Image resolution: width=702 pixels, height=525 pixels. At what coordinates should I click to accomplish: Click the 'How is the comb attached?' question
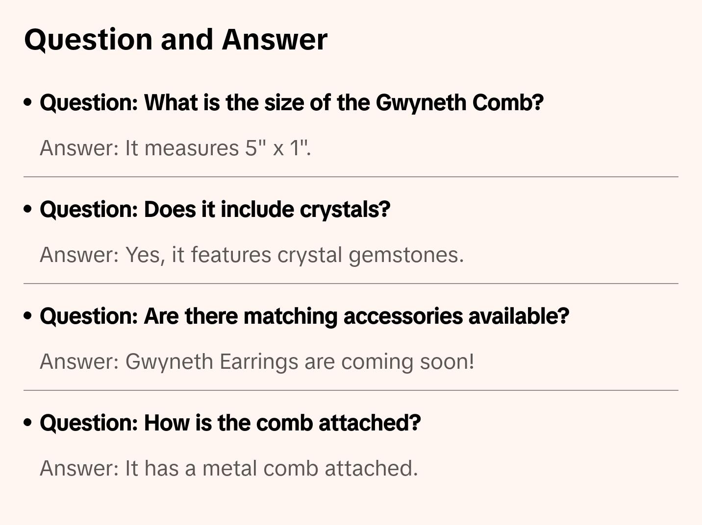(230, 423)
